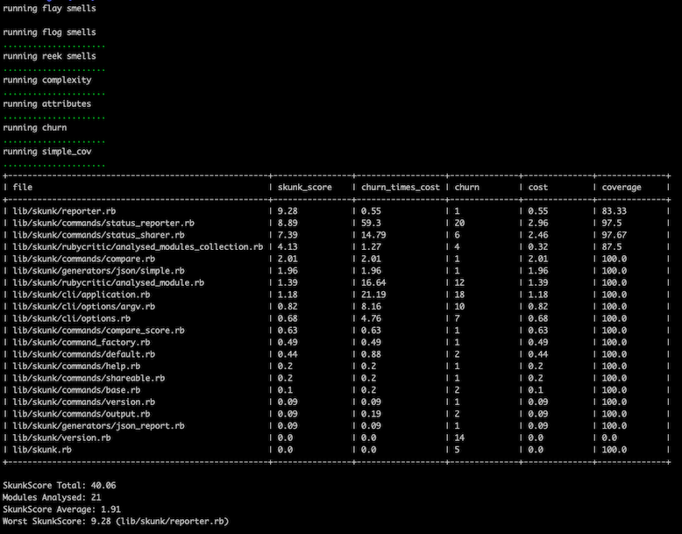Screen dimensions: 682x534
Task: Click the file column header
Action: click(x=23, y=188)
